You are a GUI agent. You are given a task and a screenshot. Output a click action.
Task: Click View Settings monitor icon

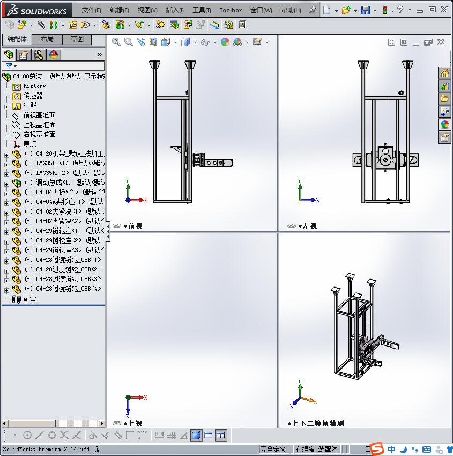257,42
